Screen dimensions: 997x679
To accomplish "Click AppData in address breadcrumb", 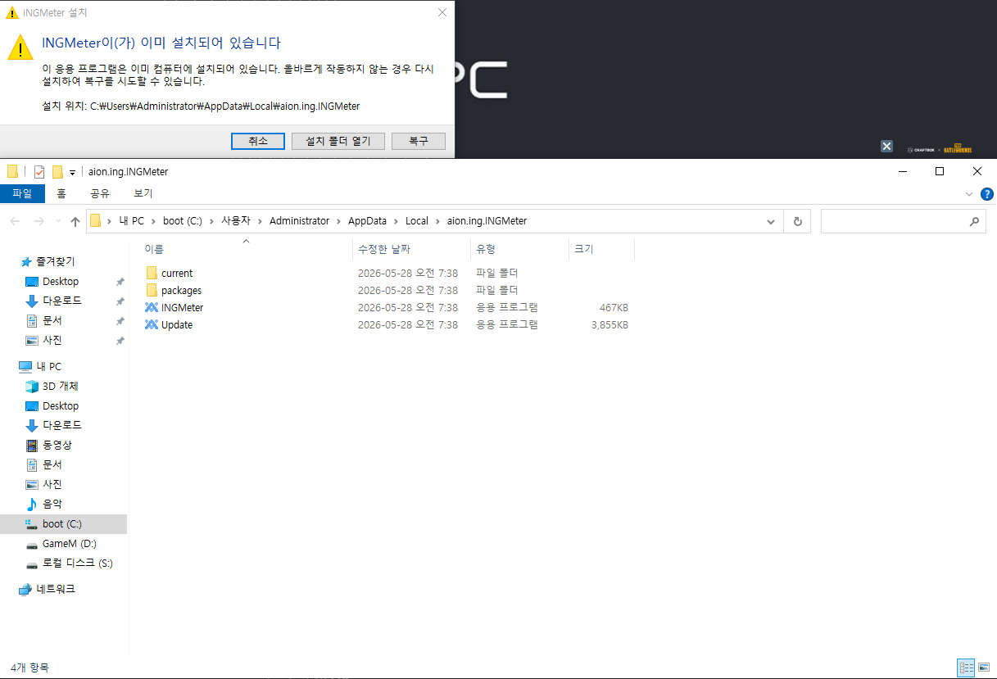I will [x=368, y=221].
